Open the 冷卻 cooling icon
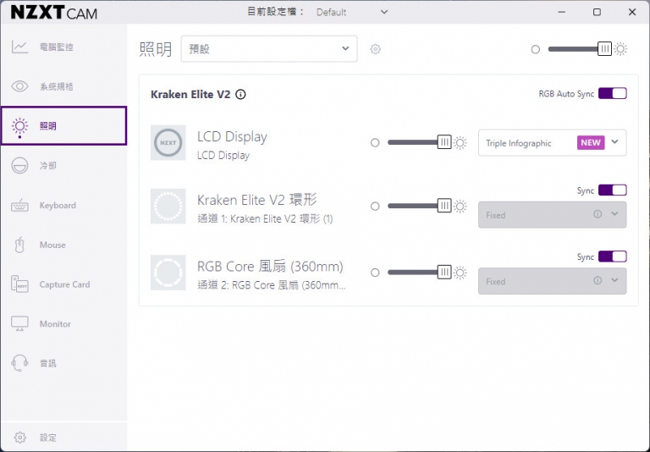 tap(19, 165)
